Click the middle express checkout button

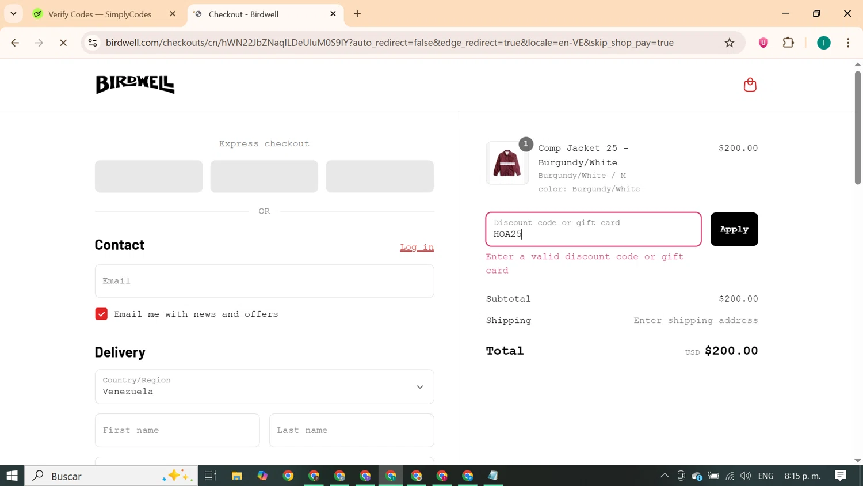(264, 176)
